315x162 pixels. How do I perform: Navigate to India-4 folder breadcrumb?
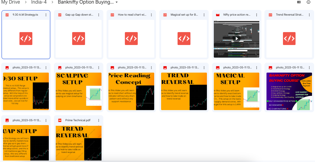[x=39, y=2]
